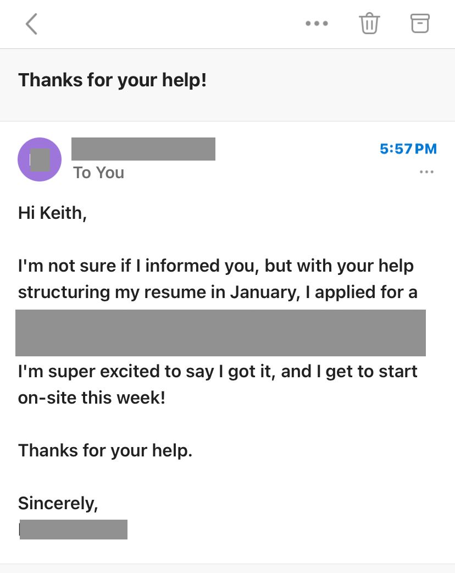Screen dimensions: 455x573
Task: Go back using the left chevron arrow
Action: [x=31, y=24]
